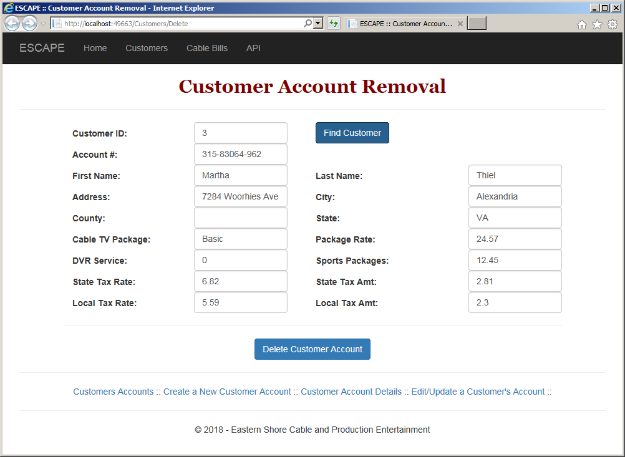This screenshot has width=625, height=457.
Task: Click the Package Rate field
Action: [515, 239]
